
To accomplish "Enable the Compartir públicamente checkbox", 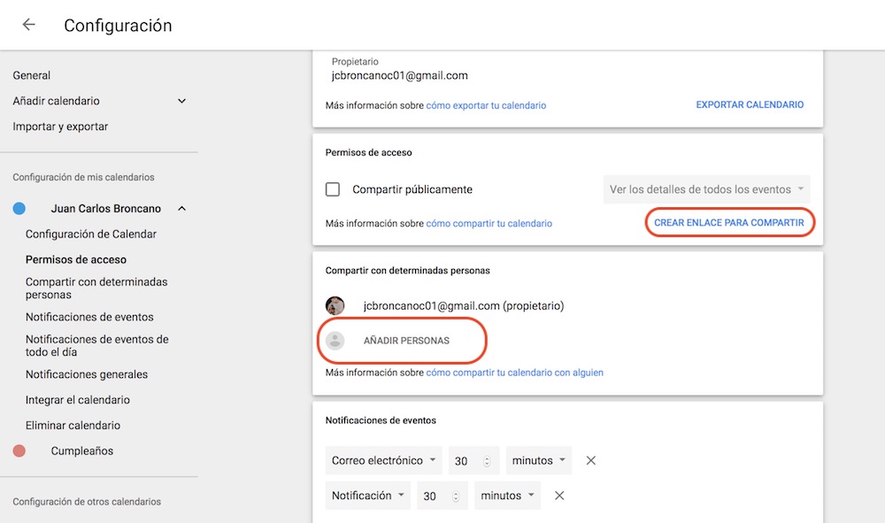I will click(x=333, y=189).
